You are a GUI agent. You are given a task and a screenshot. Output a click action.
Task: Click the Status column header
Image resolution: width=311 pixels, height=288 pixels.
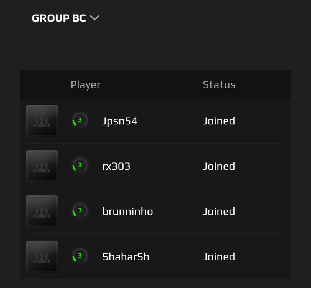tap(219, 84)
